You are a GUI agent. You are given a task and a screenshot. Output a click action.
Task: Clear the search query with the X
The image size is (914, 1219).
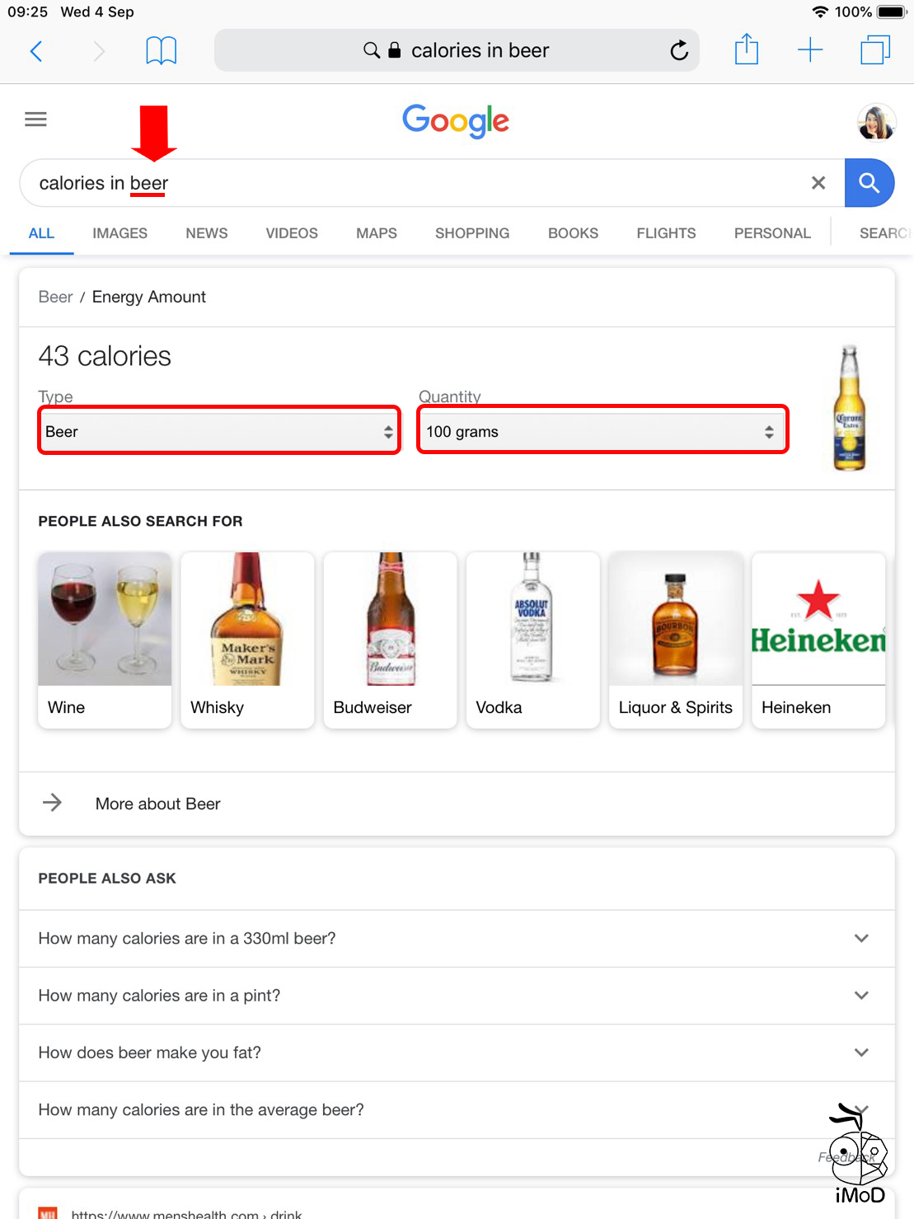(818, 183)
